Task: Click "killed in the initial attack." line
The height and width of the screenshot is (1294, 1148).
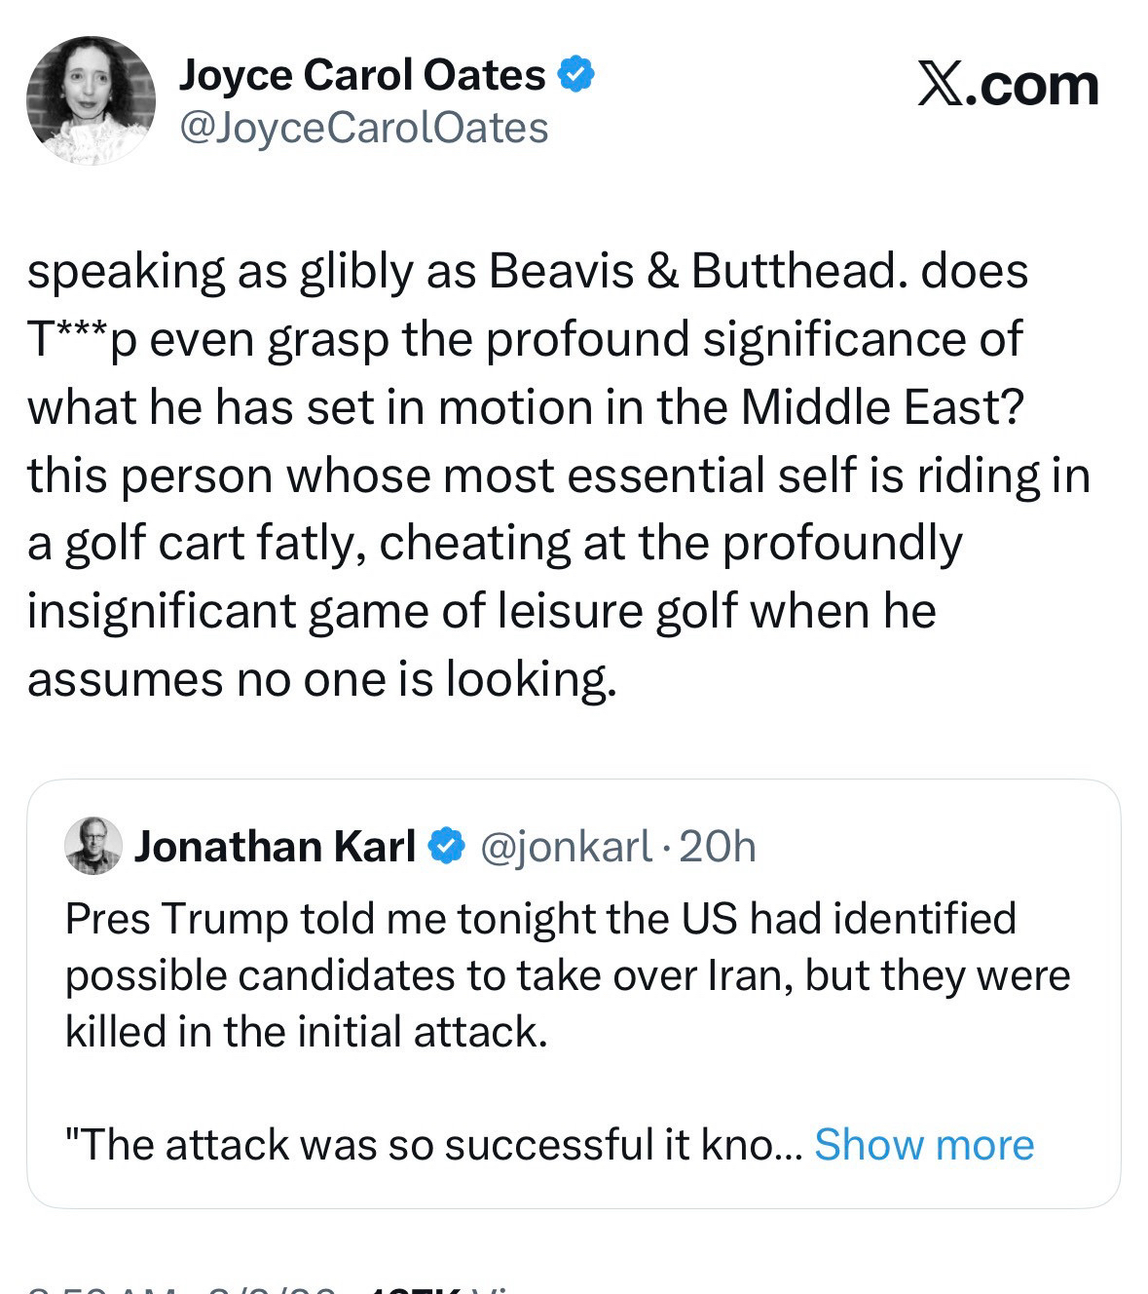Action: pyautogui.click(x=307, y=1031)
